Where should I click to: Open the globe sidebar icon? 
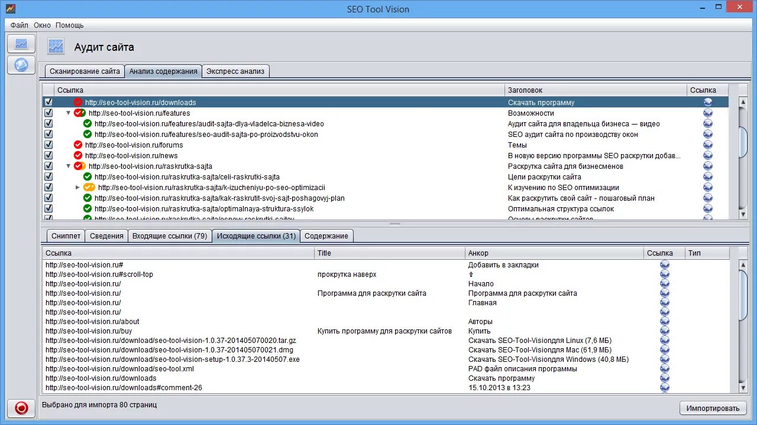[x=21, y=65]
